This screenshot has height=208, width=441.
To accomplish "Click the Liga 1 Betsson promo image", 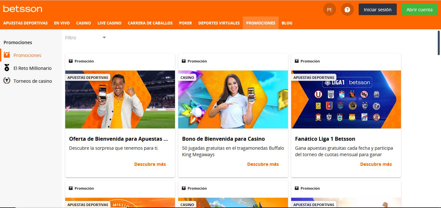I will [x=346, y=99].
